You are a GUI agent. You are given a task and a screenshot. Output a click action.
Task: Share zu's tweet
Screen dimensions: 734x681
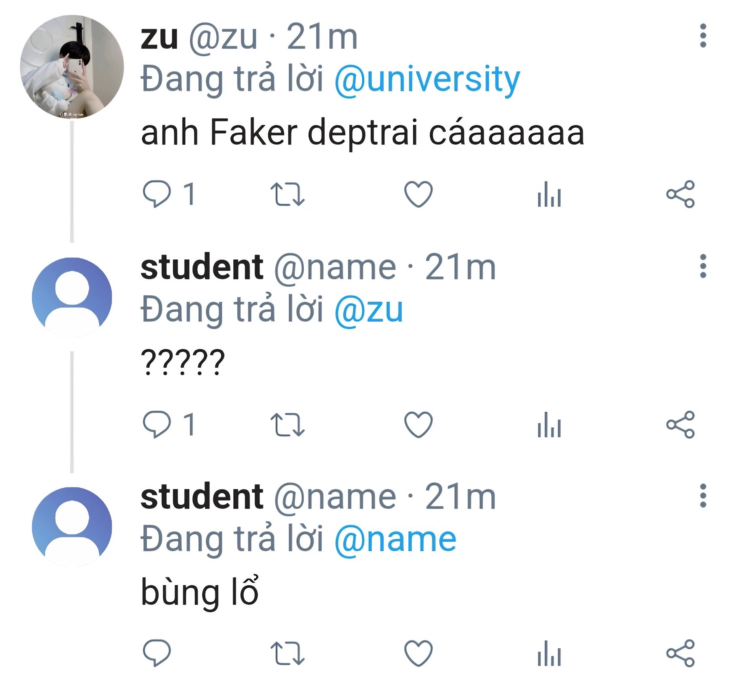[680, 194]
